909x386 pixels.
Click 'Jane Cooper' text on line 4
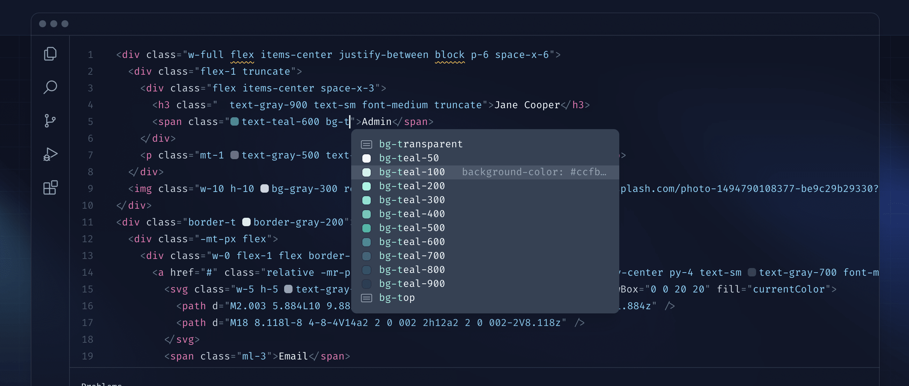(x=527, y=105)
